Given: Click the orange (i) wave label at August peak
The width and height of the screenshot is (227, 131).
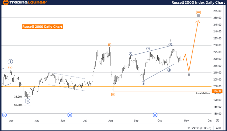Looking at the screenshot, I should click(x=110, y=45).
